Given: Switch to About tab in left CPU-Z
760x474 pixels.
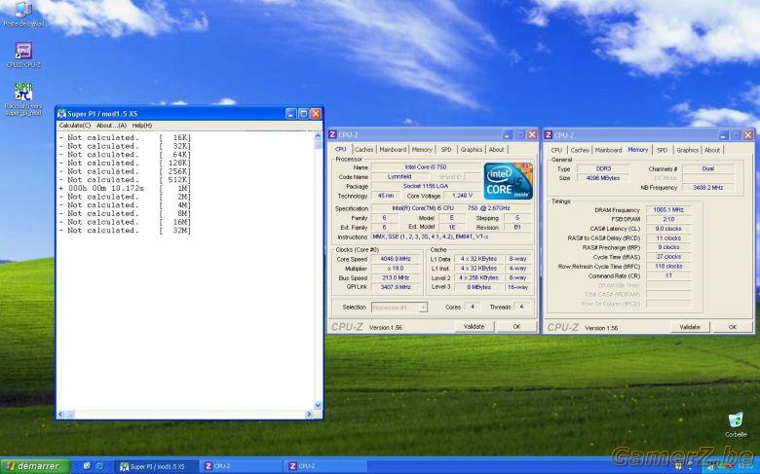Looking at the screenshot, I should (x=496, y=150).
